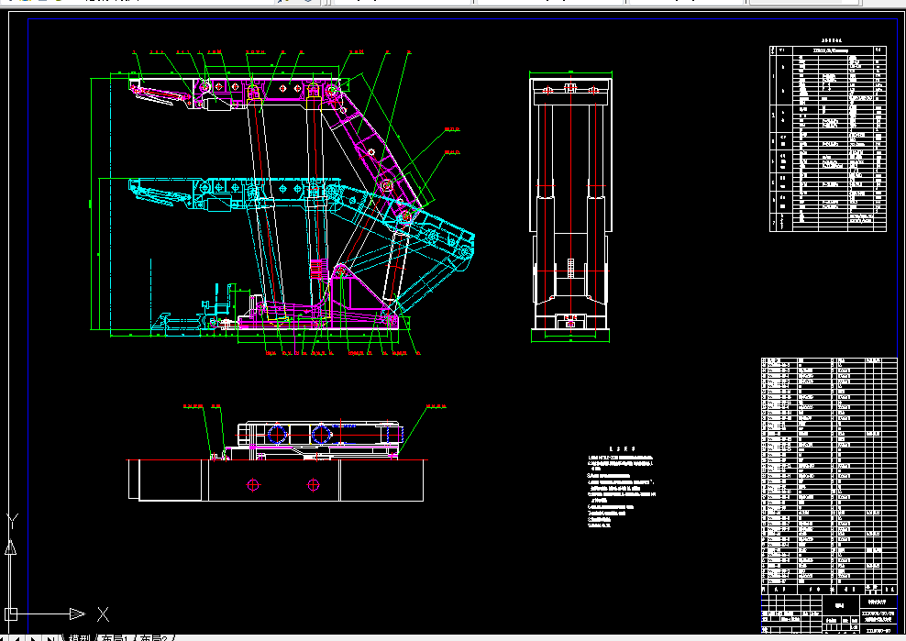The image size is (906, 641).
Task: Switch to the 模型 model tab
Action: point(80,638)
